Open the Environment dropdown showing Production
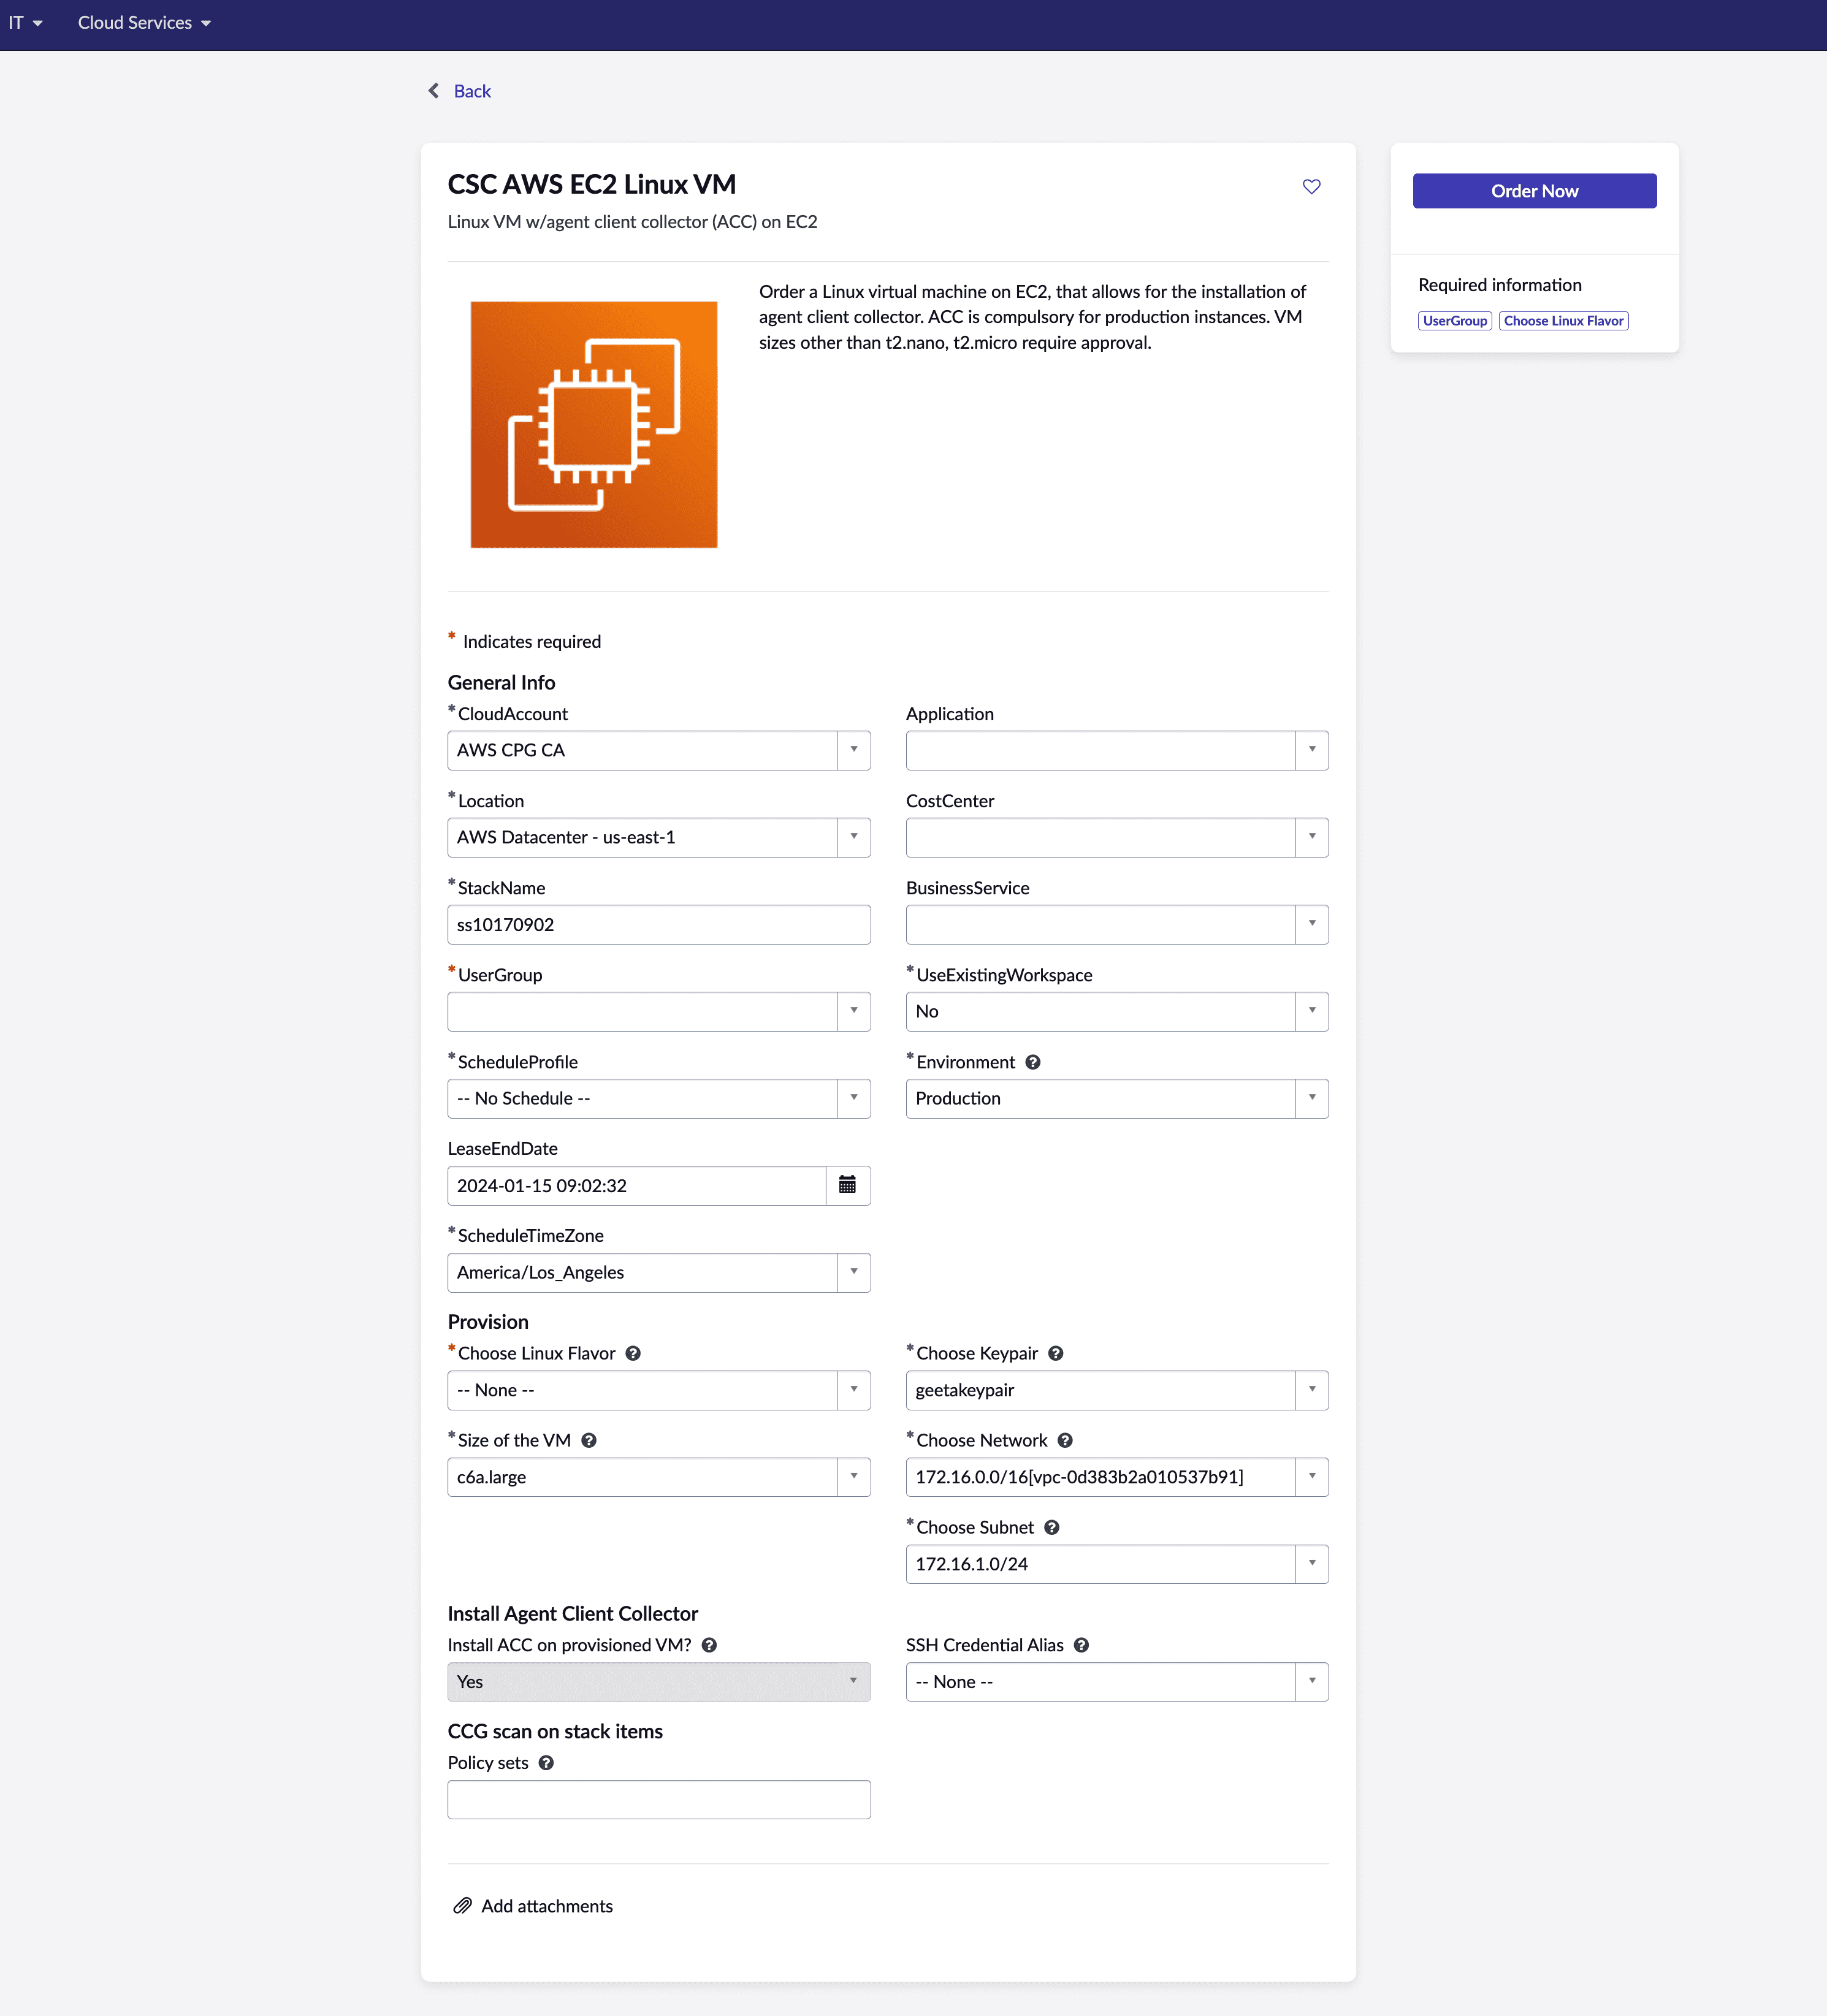 (1116, 1098)
